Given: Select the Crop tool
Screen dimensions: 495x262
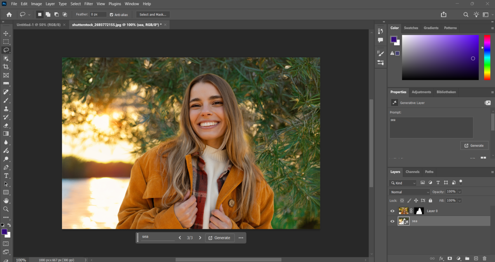Looking at the screenshot, I should coord(6,67).
